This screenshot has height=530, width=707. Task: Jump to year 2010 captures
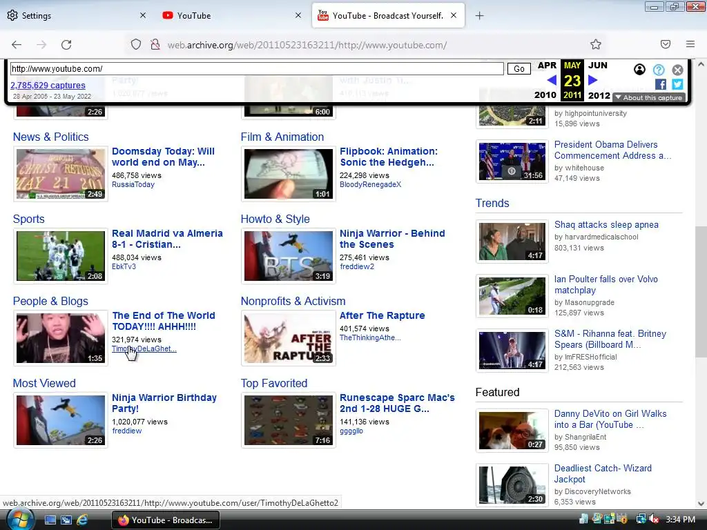click(545, 95)
